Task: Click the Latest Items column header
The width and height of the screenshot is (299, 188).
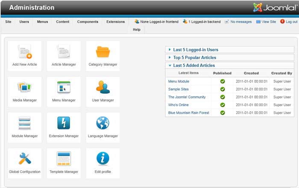Action: pyautogui.click(x=188, y=73)
